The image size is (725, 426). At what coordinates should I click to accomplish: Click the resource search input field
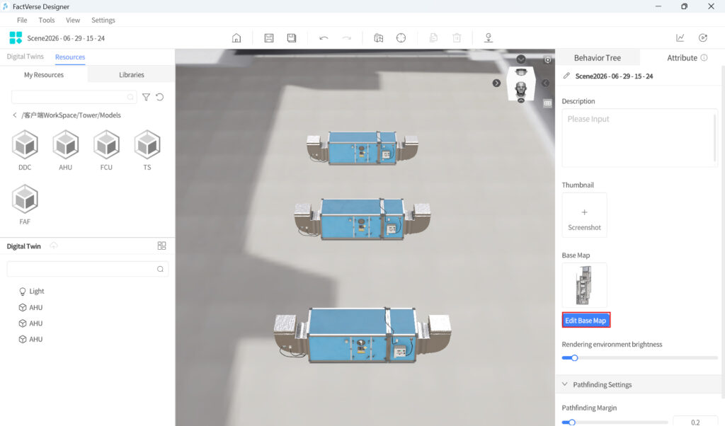[x=73, y=97]
